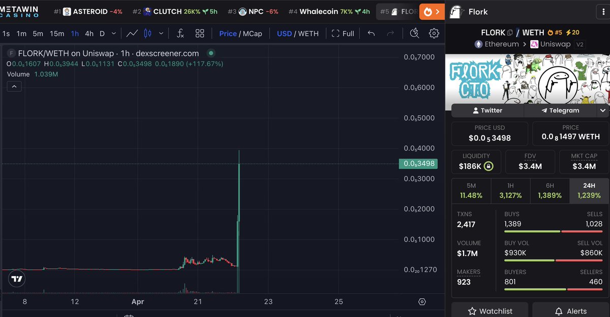Click the MAKERS 923 value

pos(464,281)
